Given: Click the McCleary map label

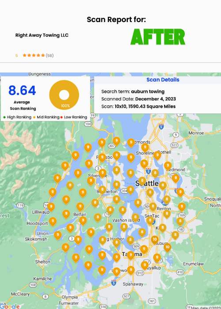Looking at the screenshot, I should point(20,294).
